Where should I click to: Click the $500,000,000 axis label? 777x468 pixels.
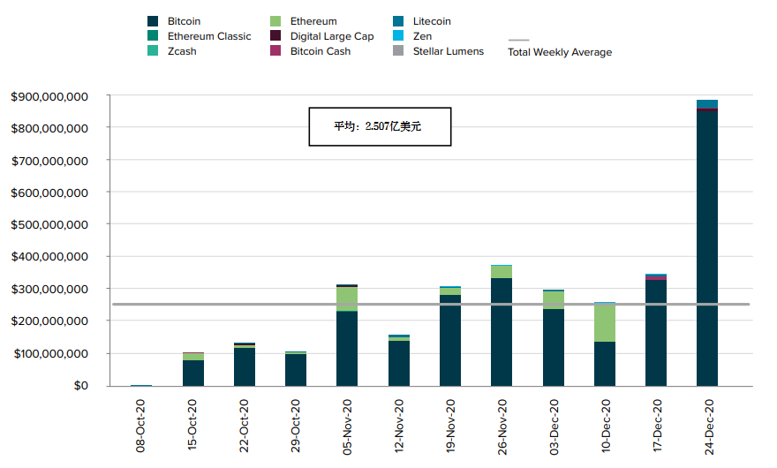click(49, 224)
